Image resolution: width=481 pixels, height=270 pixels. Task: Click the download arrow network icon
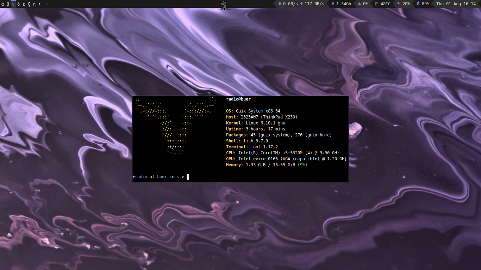pyautogui.click(x=301, y=4)
